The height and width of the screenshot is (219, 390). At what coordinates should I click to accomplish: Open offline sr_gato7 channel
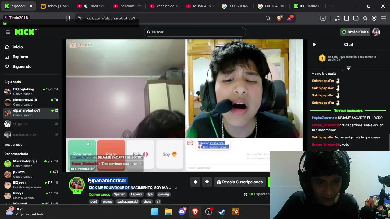pos(31,124)
